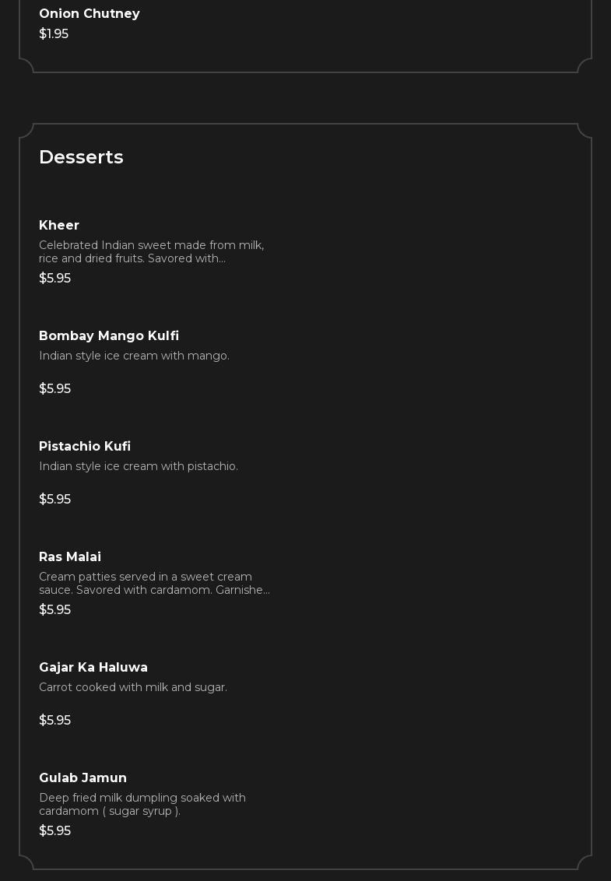This screenshot has width=611, height=881.
Task: Click the mango ice cream description
Action: pos(134,356)
